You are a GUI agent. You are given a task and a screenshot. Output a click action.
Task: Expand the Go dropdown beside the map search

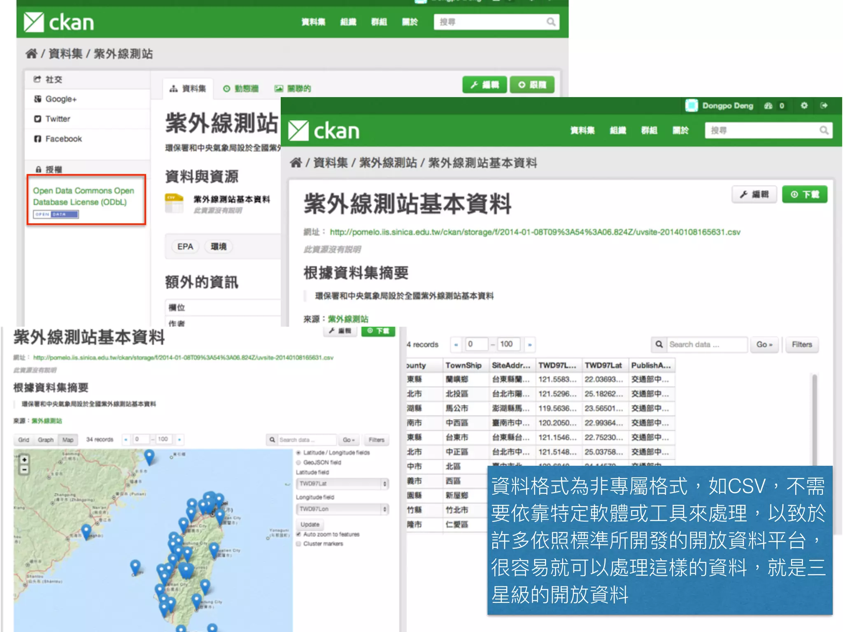point(348,440)
